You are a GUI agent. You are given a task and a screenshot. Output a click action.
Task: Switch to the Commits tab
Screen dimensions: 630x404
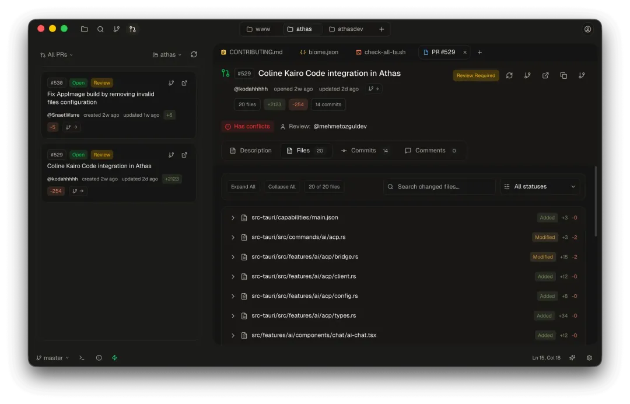(x=365, y=151)
